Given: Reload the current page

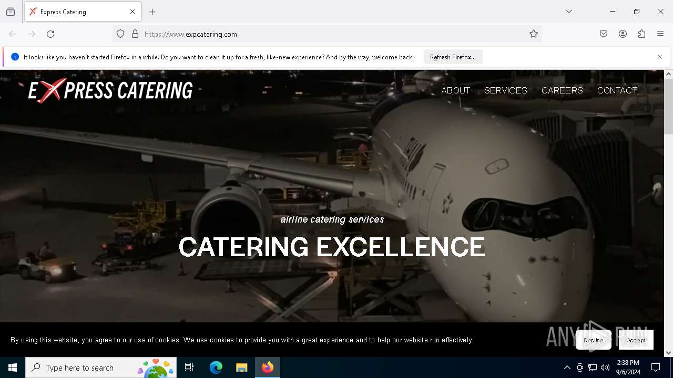Looking at the screenshot, I should point(50,34).
